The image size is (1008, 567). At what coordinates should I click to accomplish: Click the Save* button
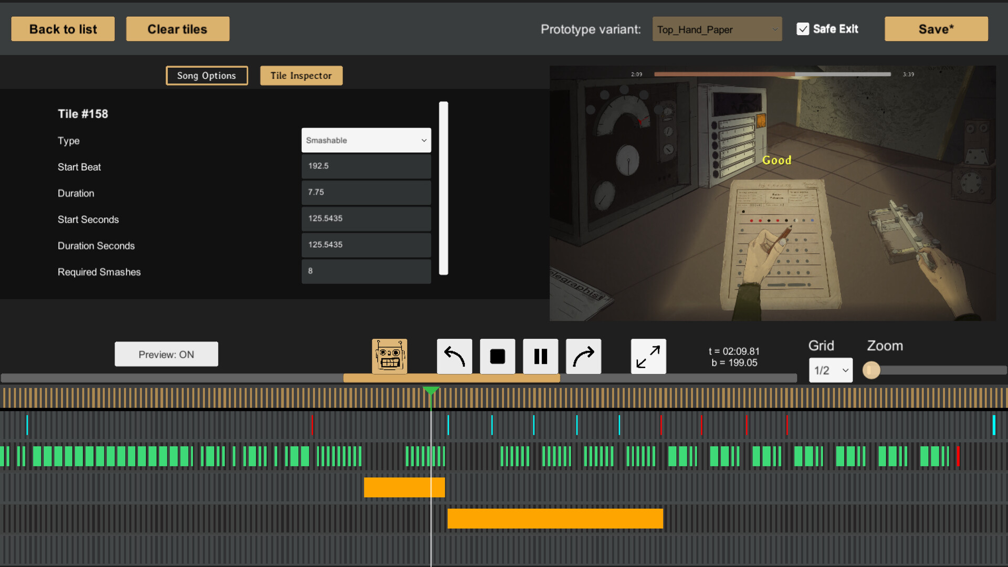point(936,29)
